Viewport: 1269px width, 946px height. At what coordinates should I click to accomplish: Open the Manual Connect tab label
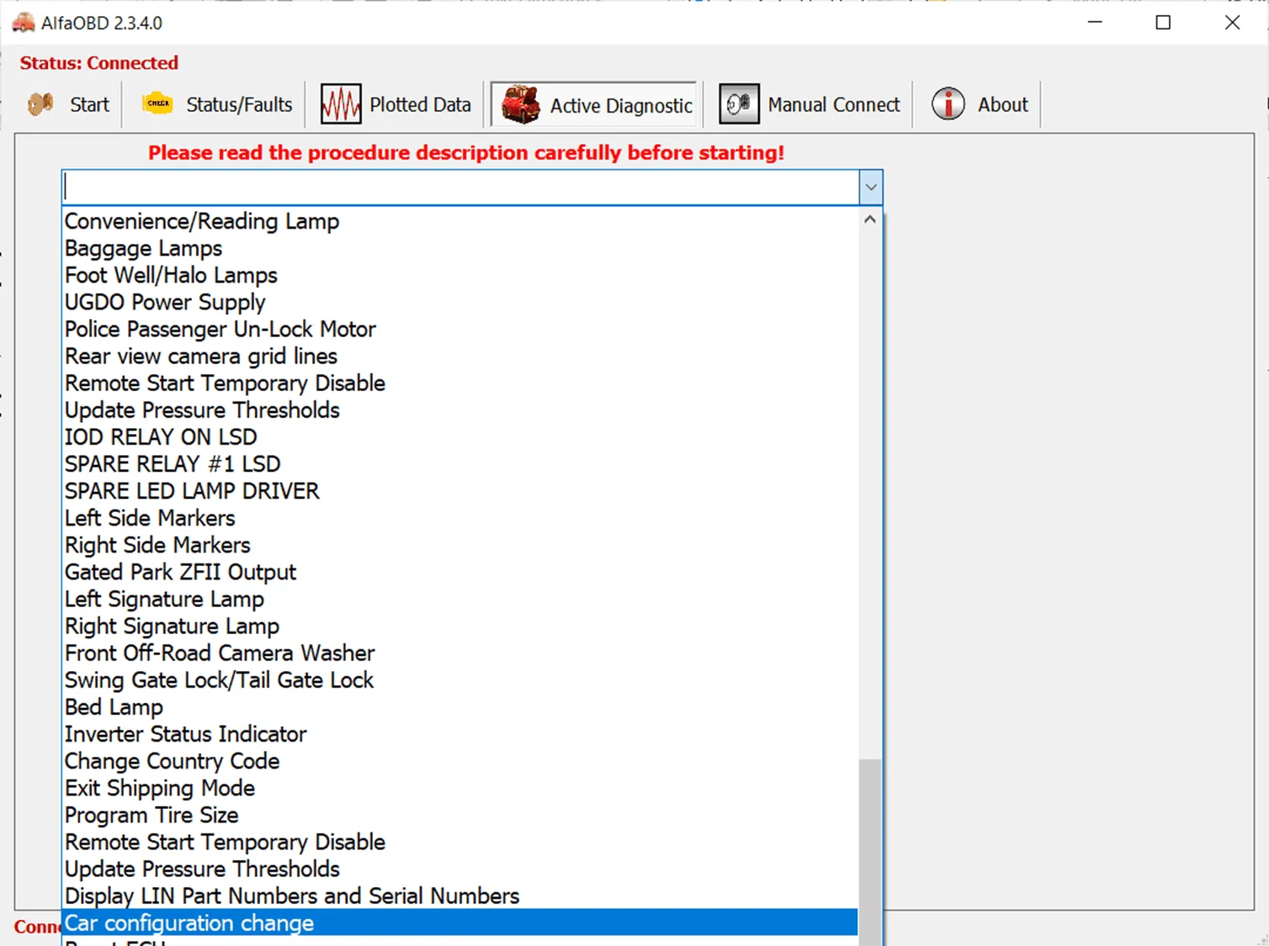[x=834, y=105]
